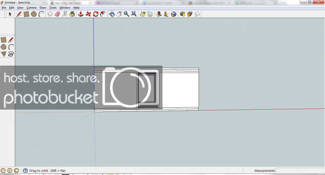Select the Line pencil in the left palette
Image resolution: width=325 pixels, height=175 pixels.
pyautogui.click(x=11, y=40)
